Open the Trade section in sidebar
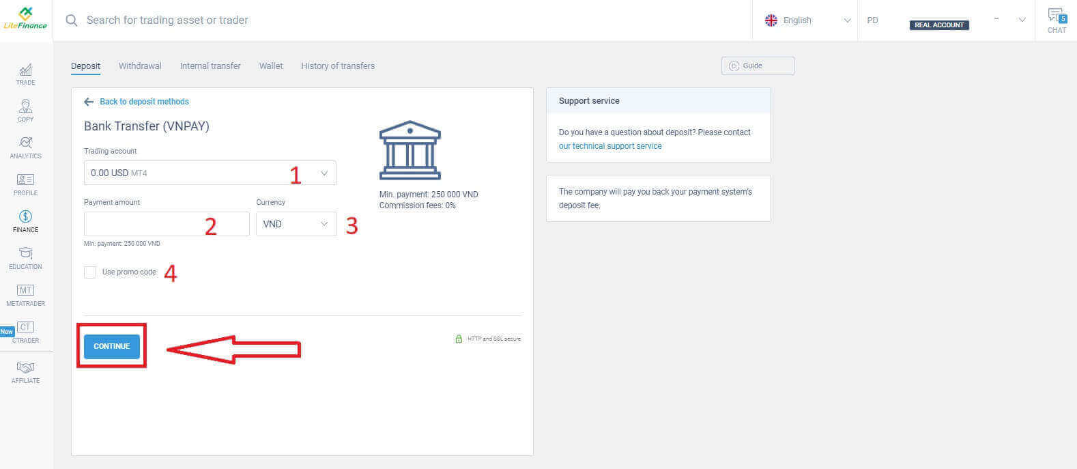This screenshot has height=469, width=1077. pyautogui.click(x=25, y=74)
